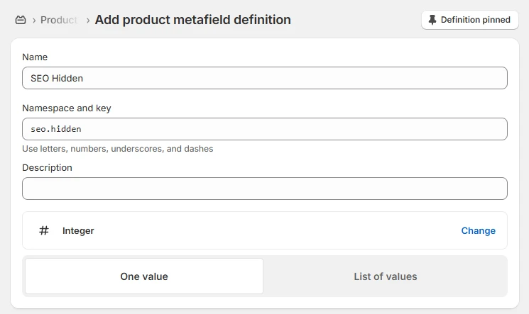Image resolution: width=529 pixels, height=314 pixels.
Task: Click the first breadcrumb chevron arrow
Action: [x=34, y=20]
